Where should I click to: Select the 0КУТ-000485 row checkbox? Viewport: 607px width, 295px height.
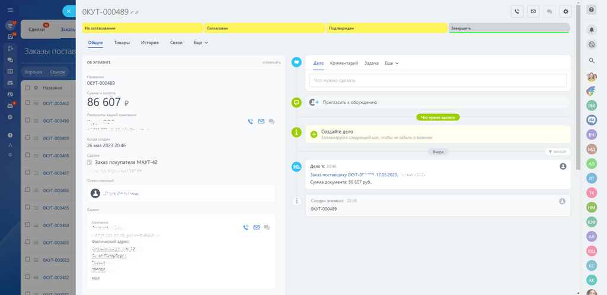(x=27, y=207)
